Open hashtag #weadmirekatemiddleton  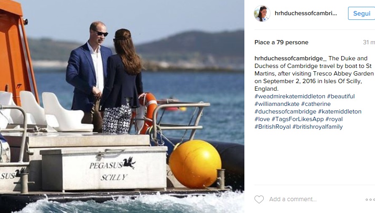[289, 97]
